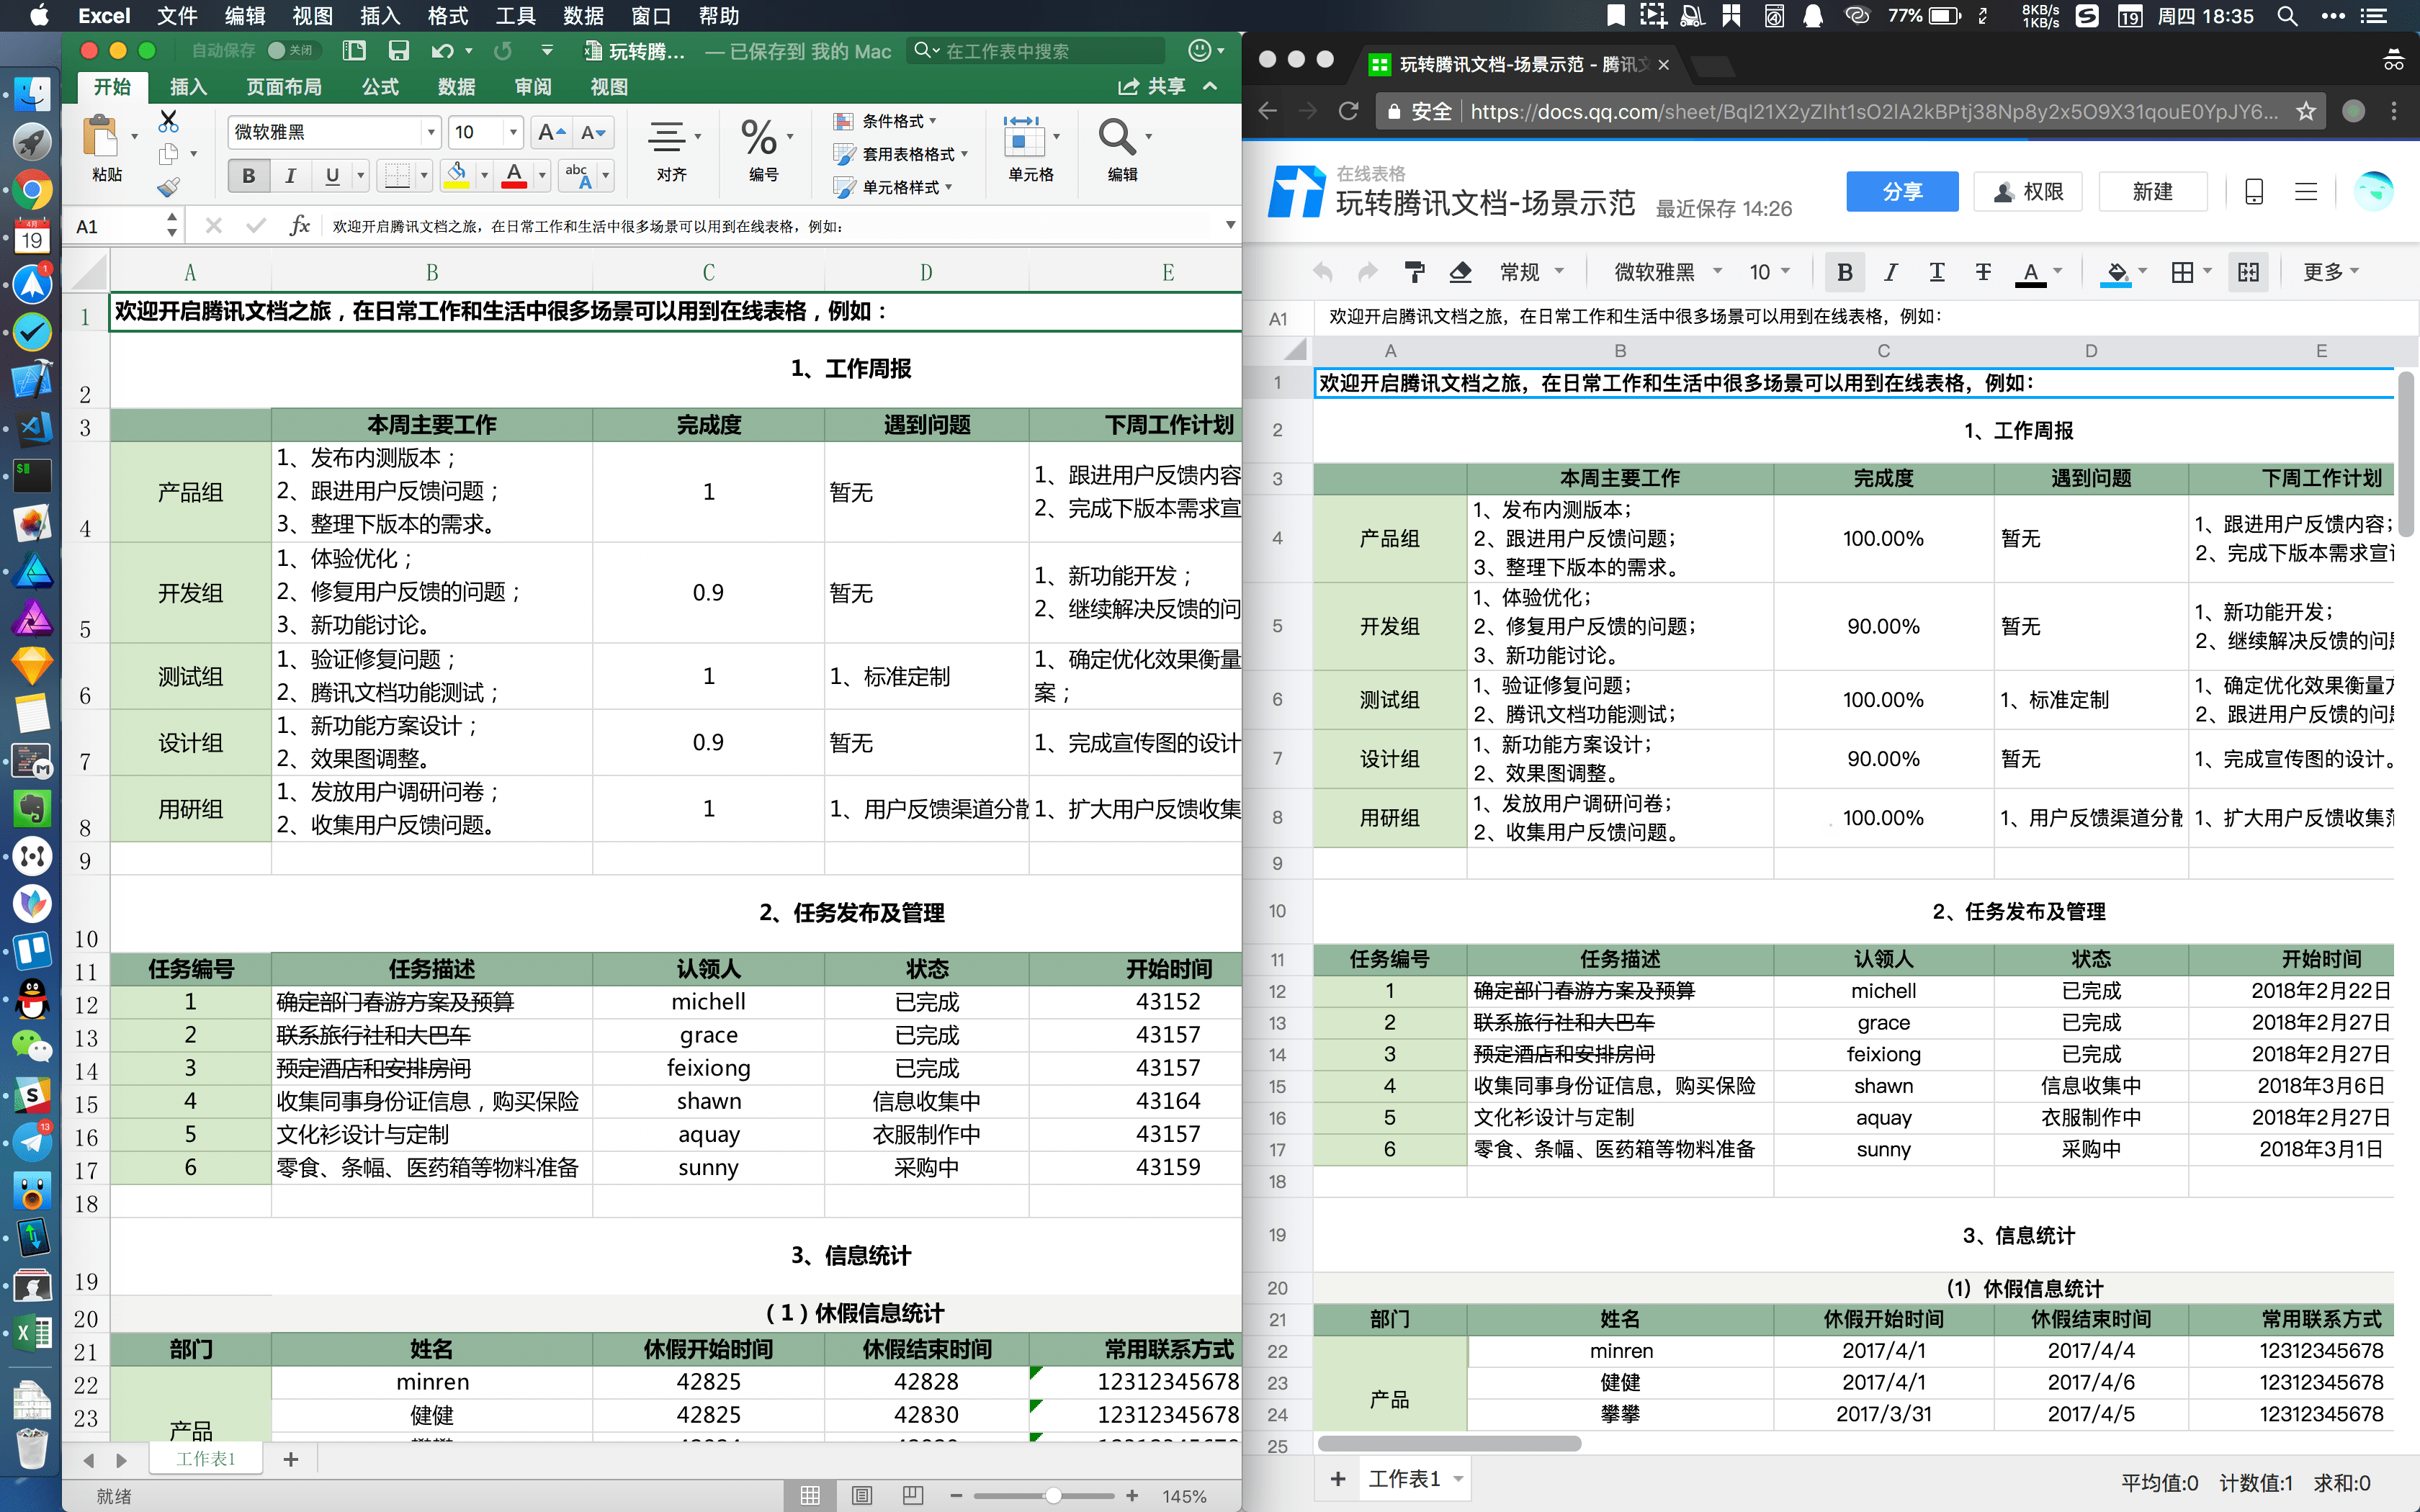
Task: Open the 页面布局 ribbon tab
Action: [284, 87]
